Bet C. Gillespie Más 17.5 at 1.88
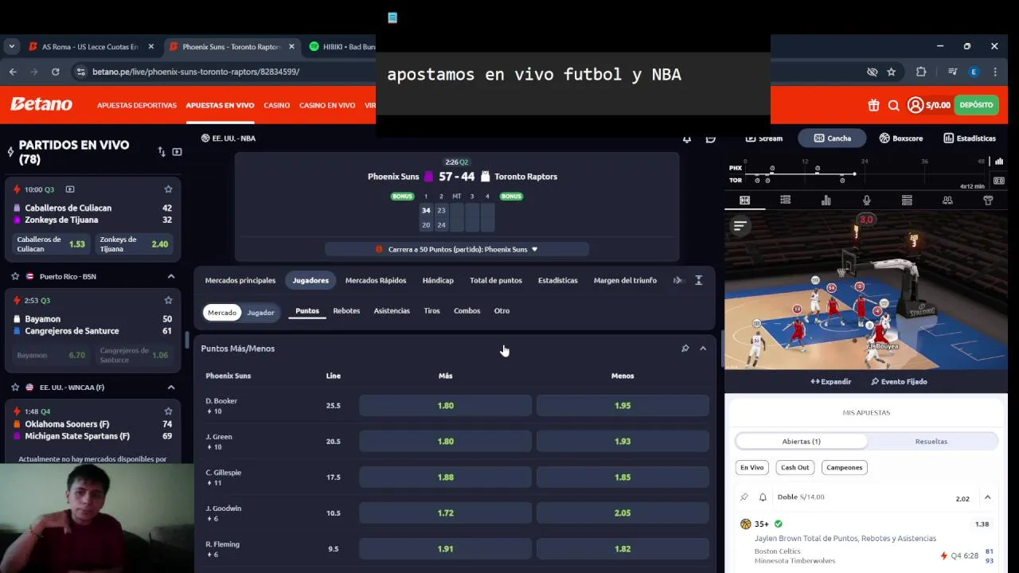 point(445,477)
